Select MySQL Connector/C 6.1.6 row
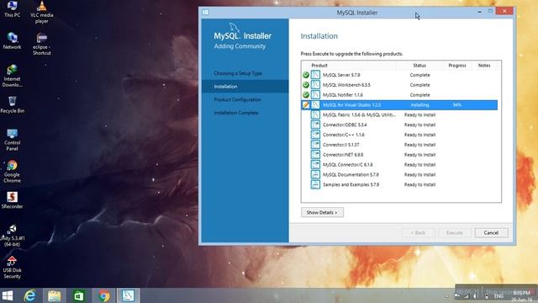The width and height of the screenshot is (538, 303). [399, 165]
